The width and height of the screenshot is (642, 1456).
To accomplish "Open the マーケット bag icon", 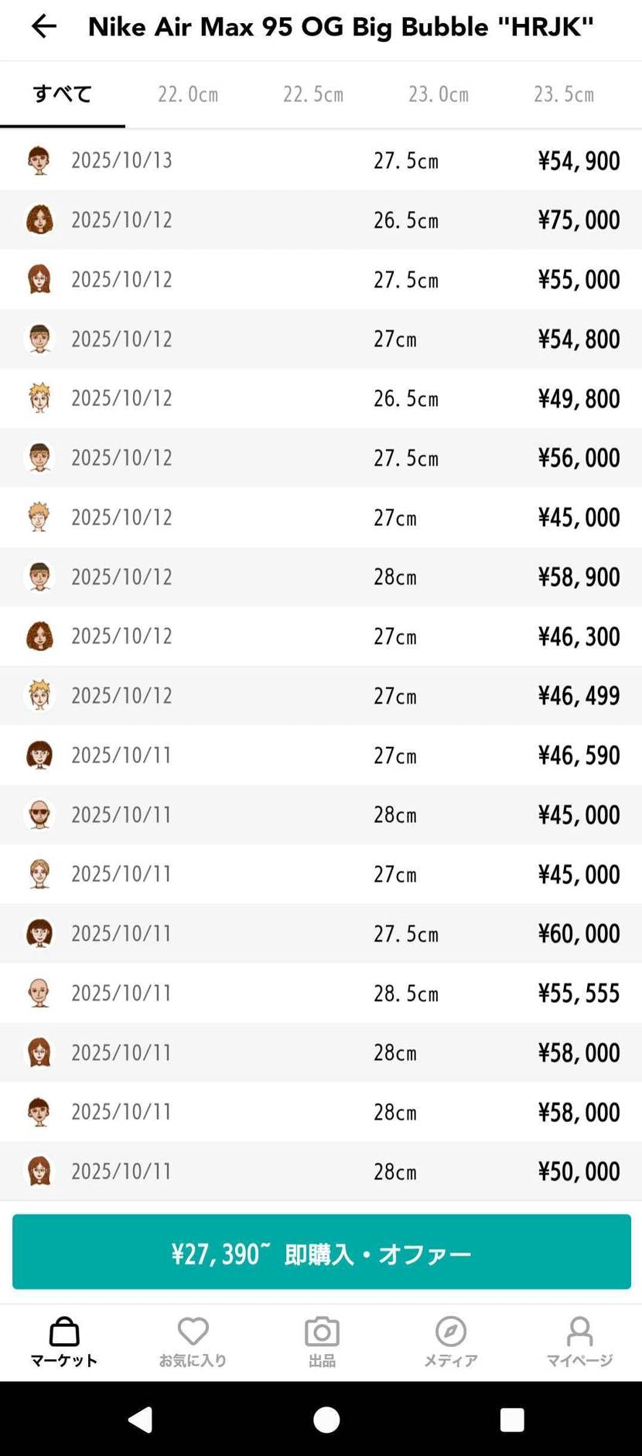I will tap(64, 1332).
